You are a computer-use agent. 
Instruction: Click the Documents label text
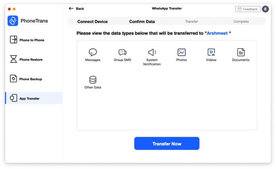point(241,60)
